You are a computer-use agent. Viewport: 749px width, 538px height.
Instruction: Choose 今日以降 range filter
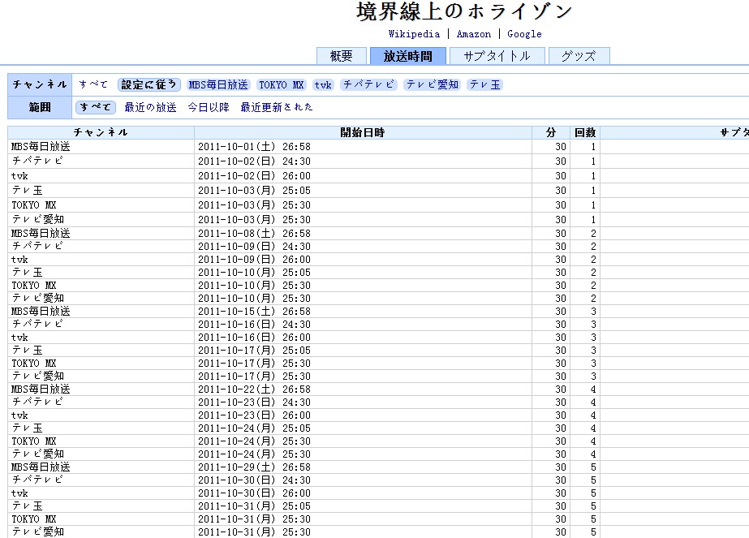pos(209,107)
